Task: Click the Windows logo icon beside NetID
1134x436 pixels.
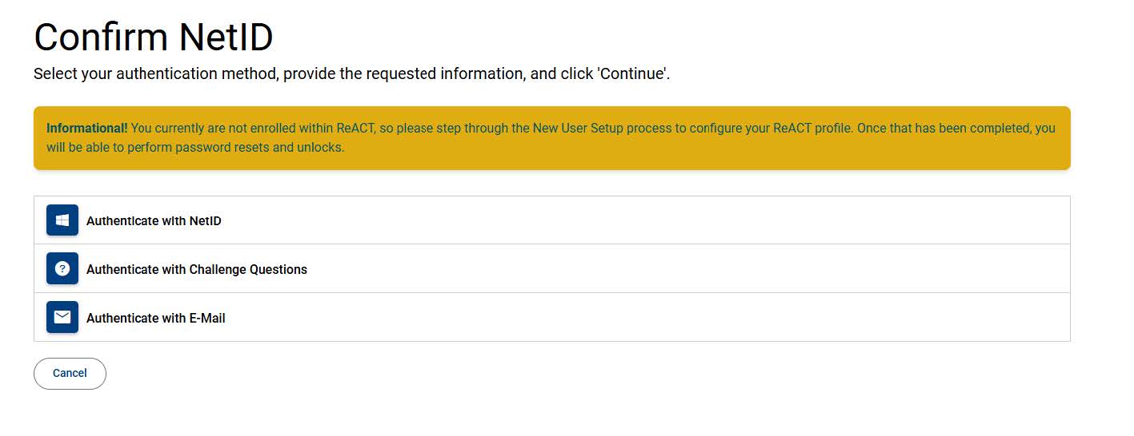Action: coord(62,220)
